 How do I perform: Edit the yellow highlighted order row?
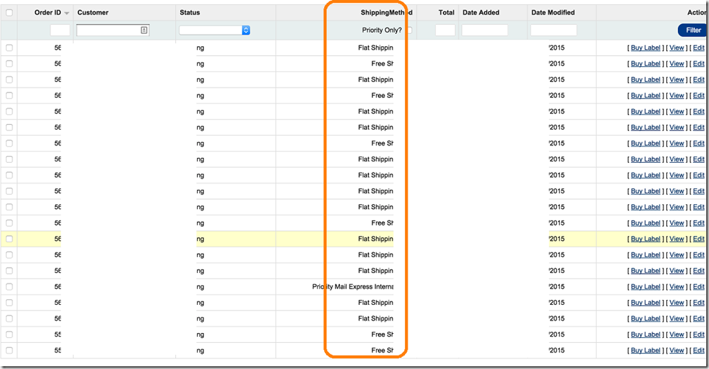pyautogui.click(x=699, y=239)
